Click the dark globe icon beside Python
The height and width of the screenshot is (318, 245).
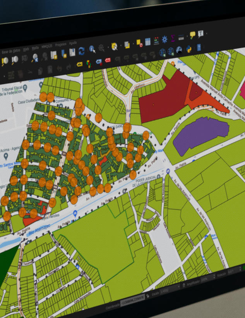pos(179,50)
